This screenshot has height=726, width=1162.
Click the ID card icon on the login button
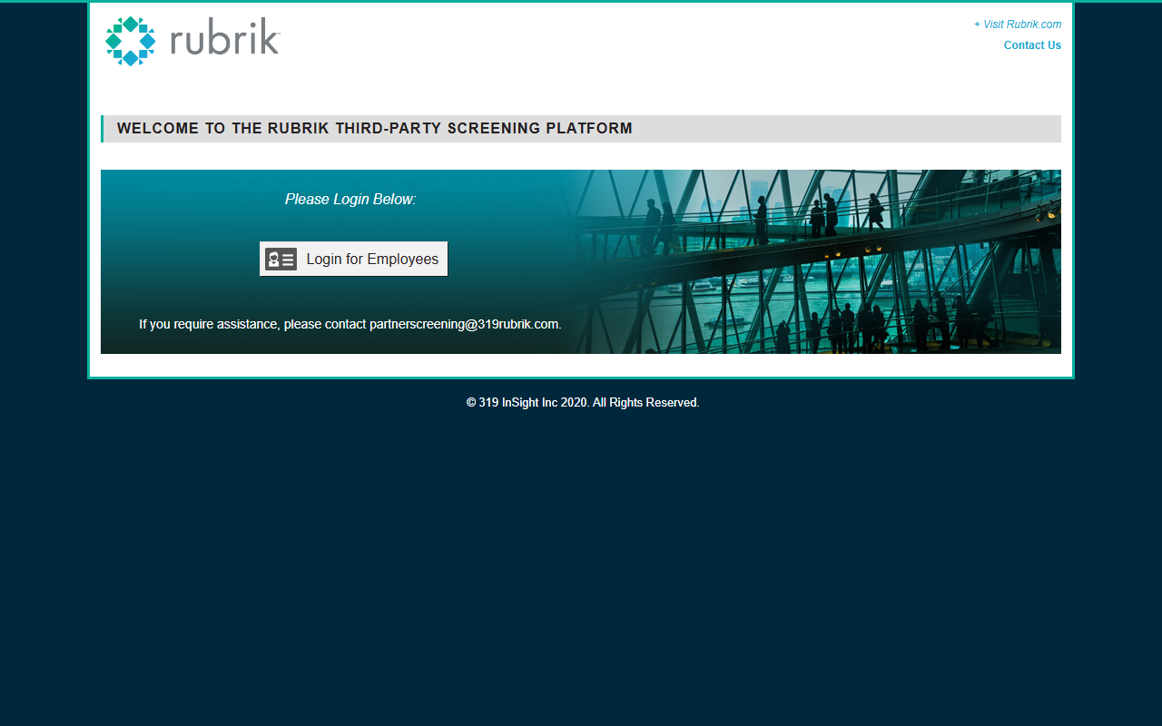point(281,260)
